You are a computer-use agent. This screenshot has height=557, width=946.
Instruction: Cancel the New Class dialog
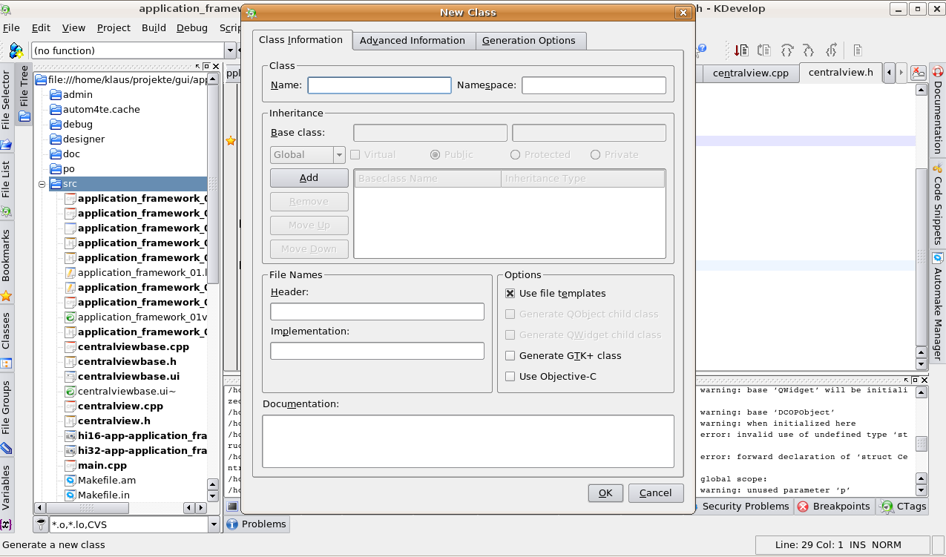pyautogui.click(x=656, y=493)
